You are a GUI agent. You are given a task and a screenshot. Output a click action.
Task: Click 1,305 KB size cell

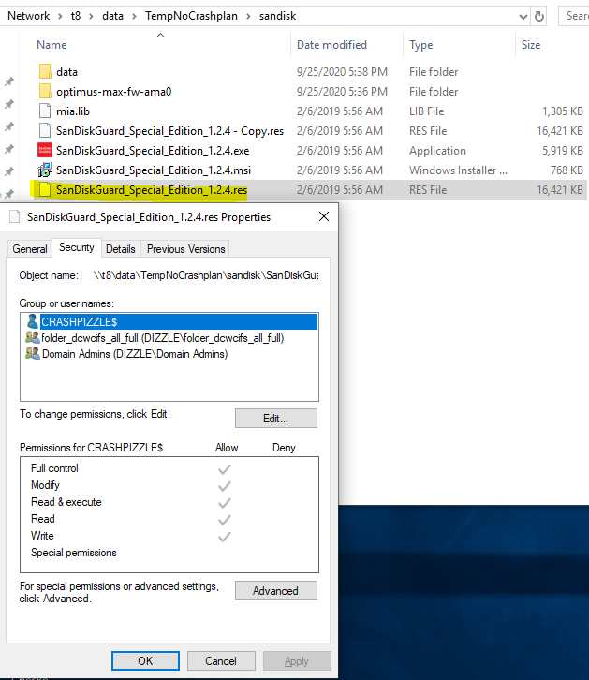(563, 111)
